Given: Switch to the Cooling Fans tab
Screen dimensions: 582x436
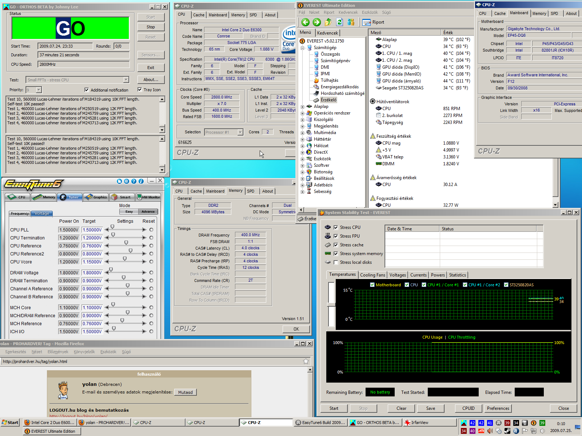Looking at the screenshot, I should [372, 275].
